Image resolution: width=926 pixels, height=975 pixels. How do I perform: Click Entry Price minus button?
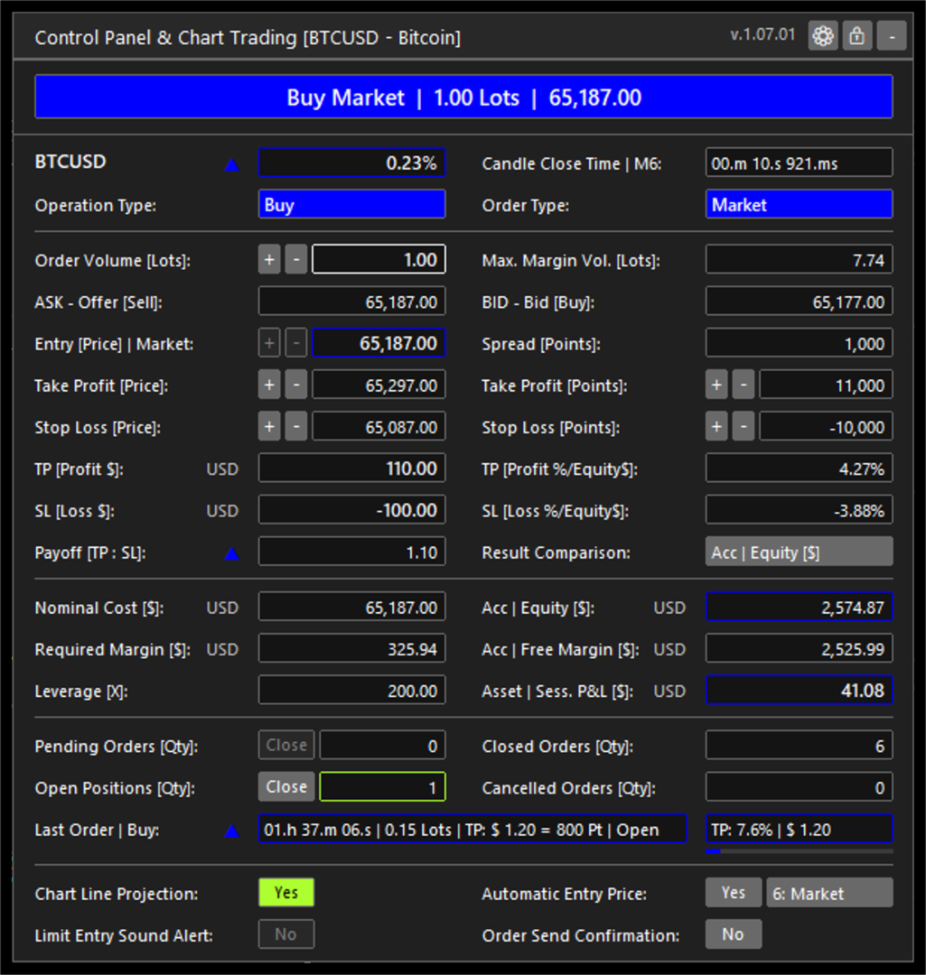(296, 343)
